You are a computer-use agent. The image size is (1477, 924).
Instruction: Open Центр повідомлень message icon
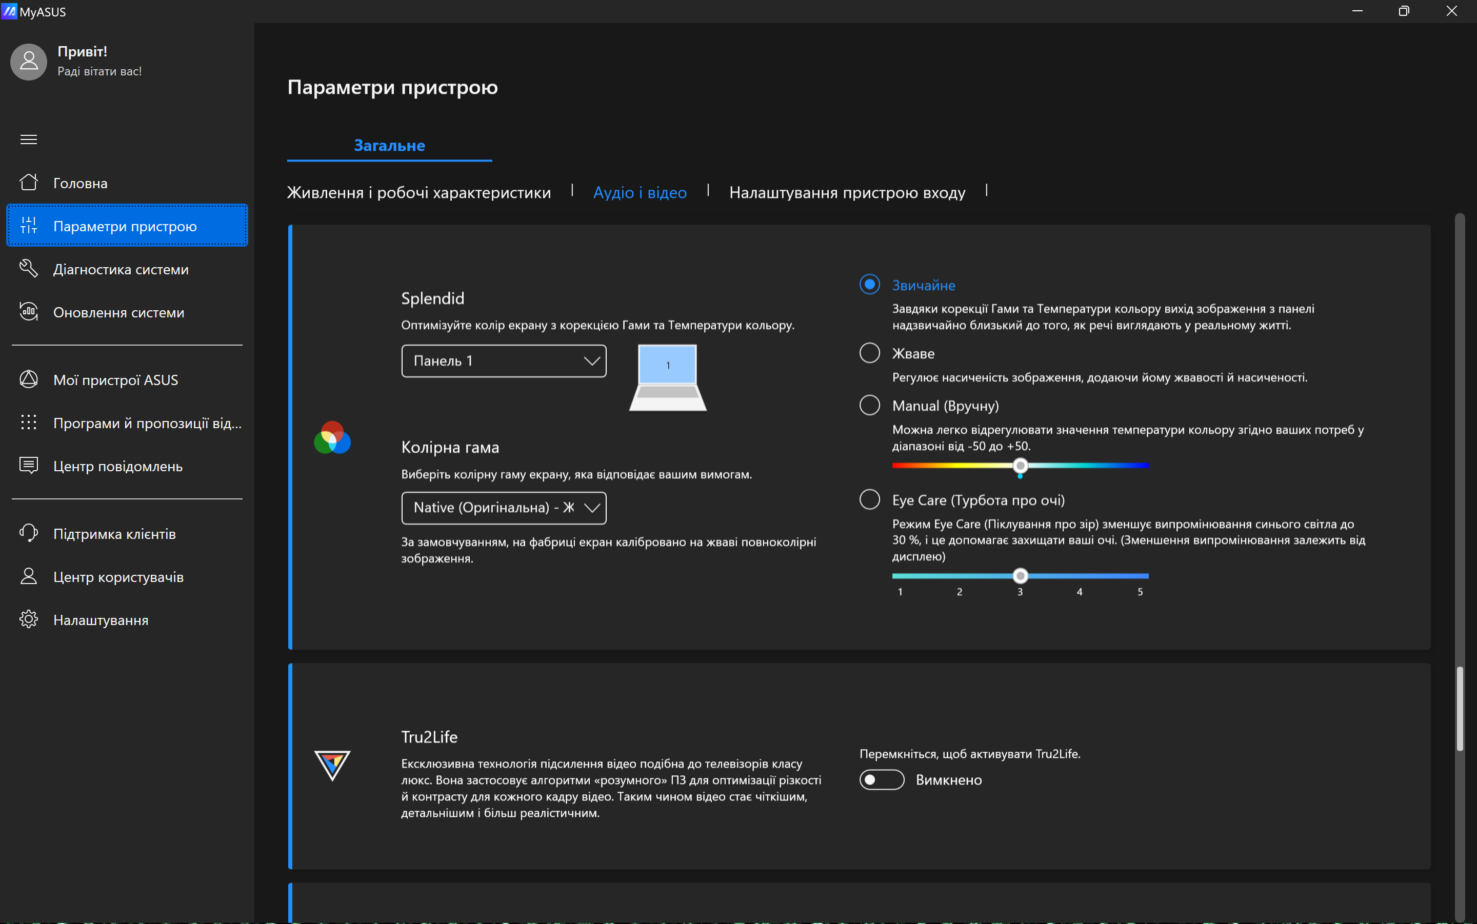click(29, 466)
